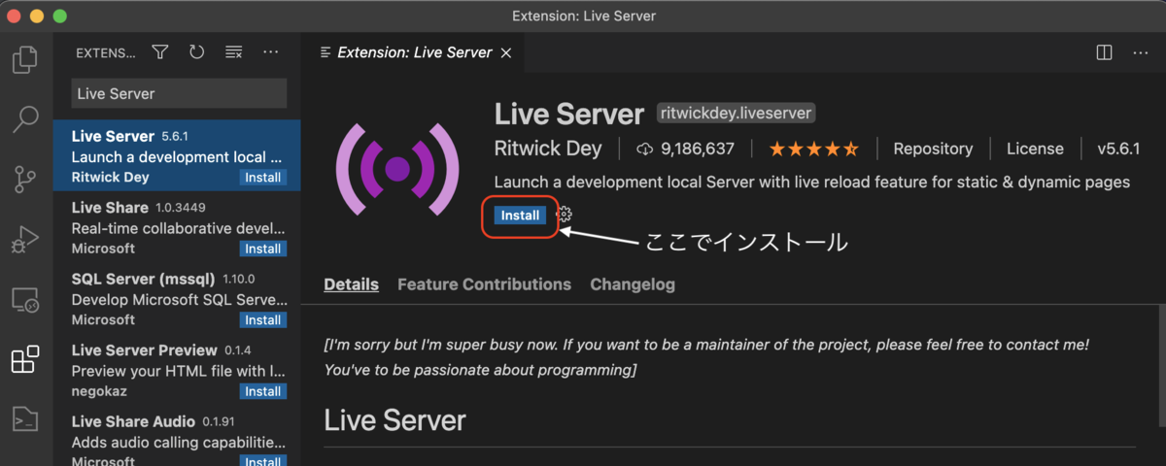This screenshot has height=466, width=1166.
Task: Click the download count cloud icon
Action: (644, 150)
